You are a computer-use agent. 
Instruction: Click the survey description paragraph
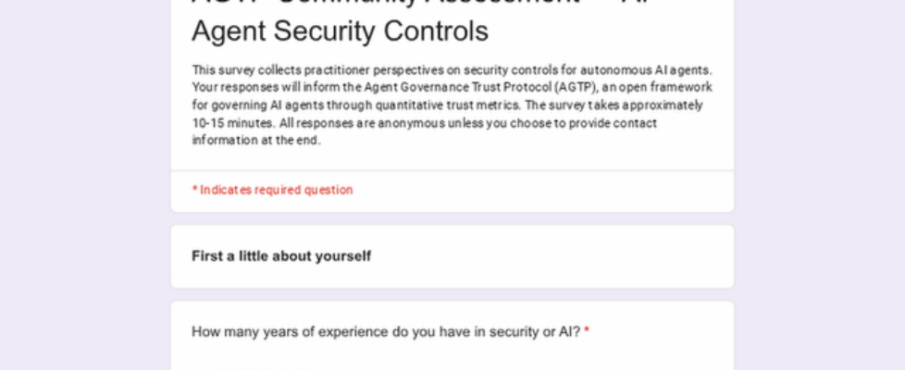coord(452,105)
